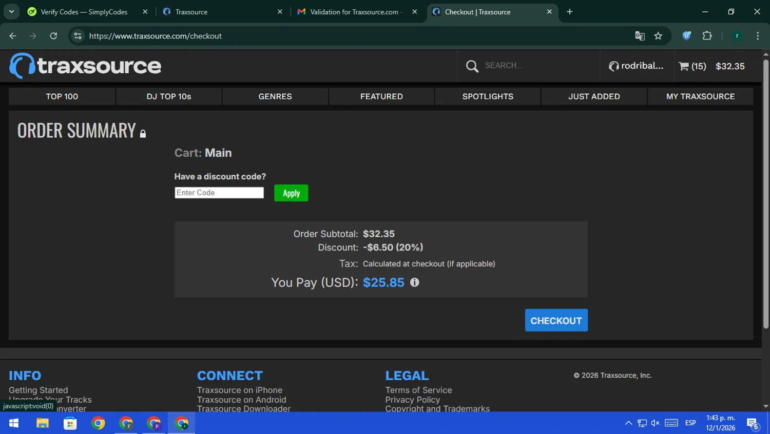Click the SEARCH... input field
The width and height of the screenshot is (770, 434).
pyautogui.click(x=539, y=66)
